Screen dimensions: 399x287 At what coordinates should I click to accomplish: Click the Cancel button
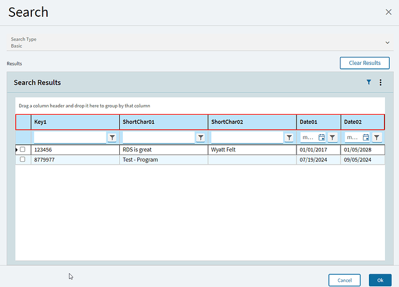coord(345,280)
